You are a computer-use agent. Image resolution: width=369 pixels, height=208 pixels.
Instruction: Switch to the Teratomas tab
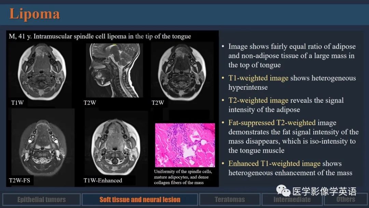click(230, 199)
